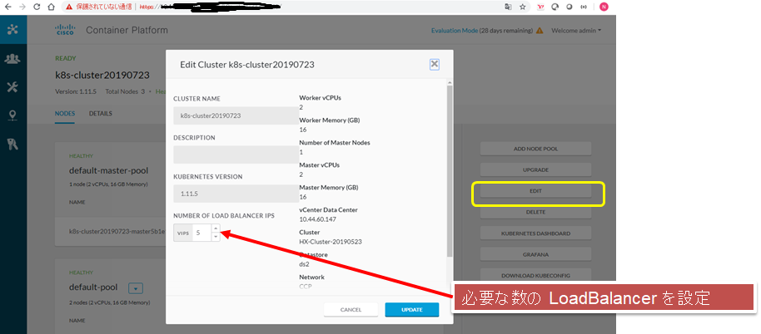Viewport: 761px width, 334px height.
Task: Click the dialog's vertical scrollbar
Action: coord(450,169)
